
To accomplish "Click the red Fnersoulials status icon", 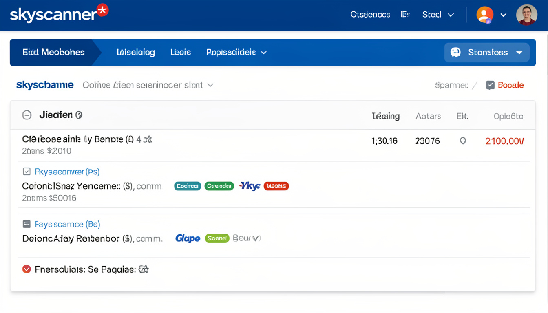I will 27,269.
